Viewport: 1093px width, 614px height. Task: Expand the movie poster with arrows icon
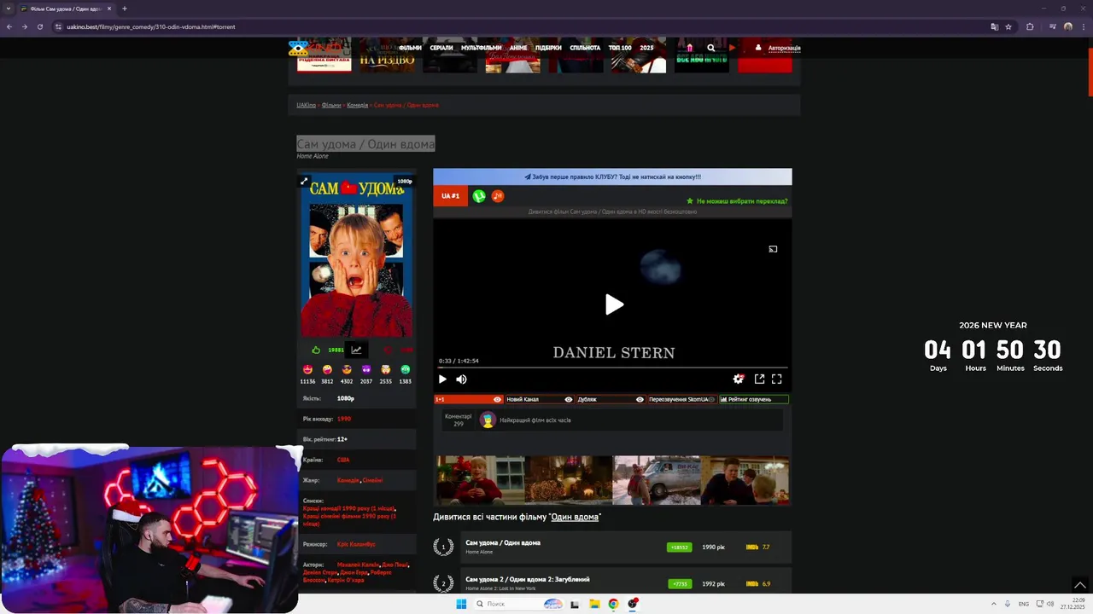[x=304, y=181]
